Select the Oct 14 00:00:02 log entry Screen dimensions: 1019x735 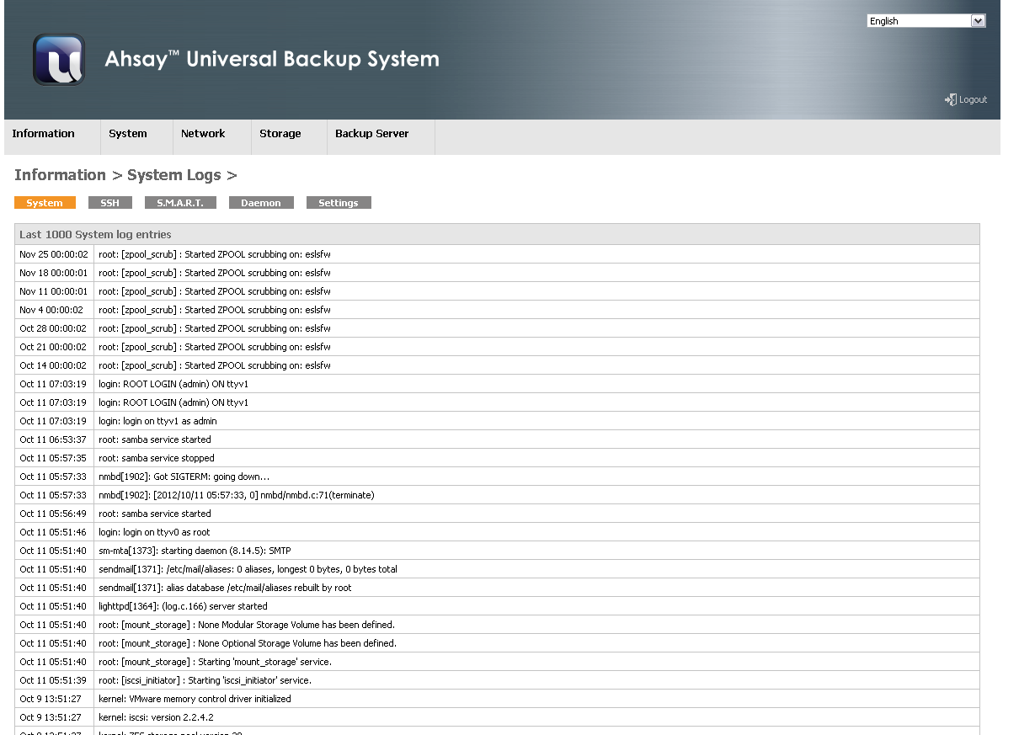(497, 365)
